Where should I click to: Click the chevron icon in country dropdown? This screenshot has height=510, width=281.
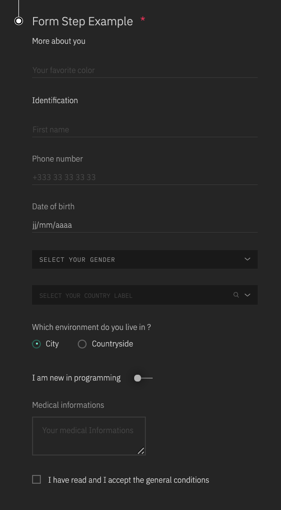247,295
